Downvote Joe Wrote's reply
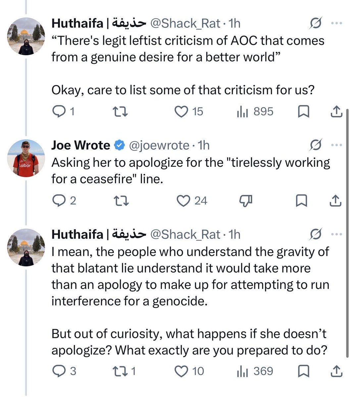Screen dimensions: 351x397 click(x=246, y=200)
